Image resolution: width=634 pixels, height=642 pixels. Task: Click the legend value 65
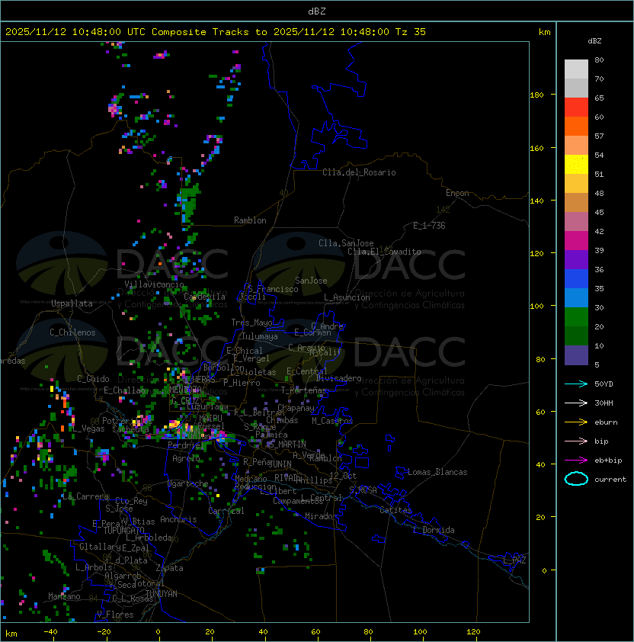[599, 98]
